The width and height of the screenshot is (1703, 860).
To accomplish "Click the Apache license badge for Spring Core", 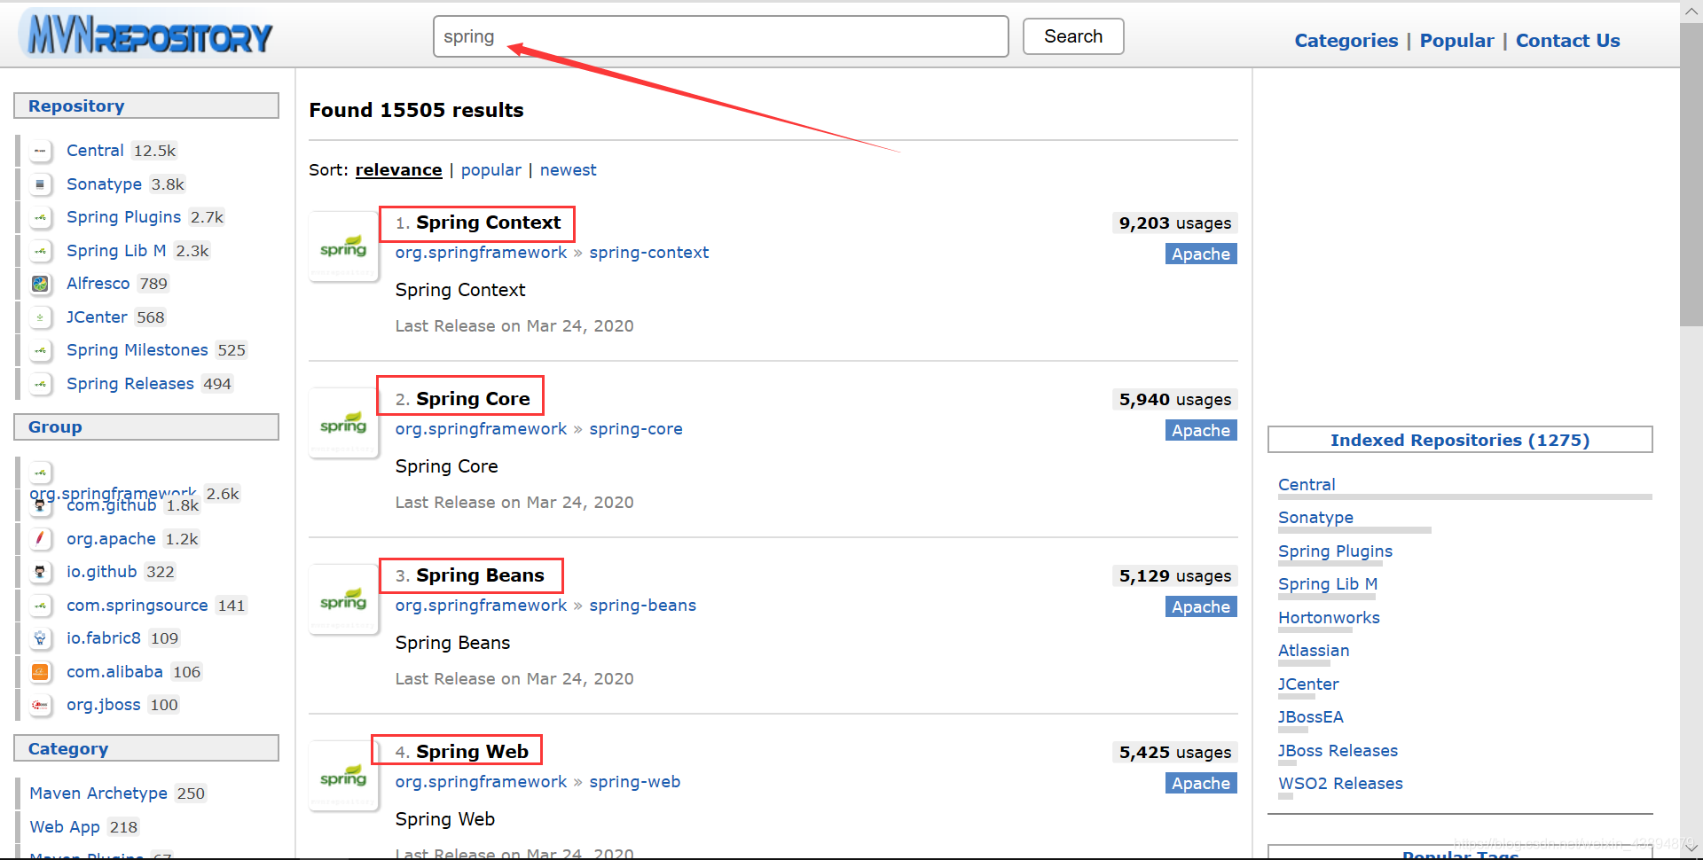I will tap(1201, 431).
